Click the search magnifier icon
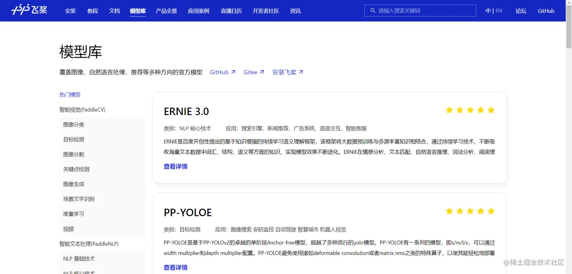The height and width of the screenshot is (274, 572). [373, 11]
